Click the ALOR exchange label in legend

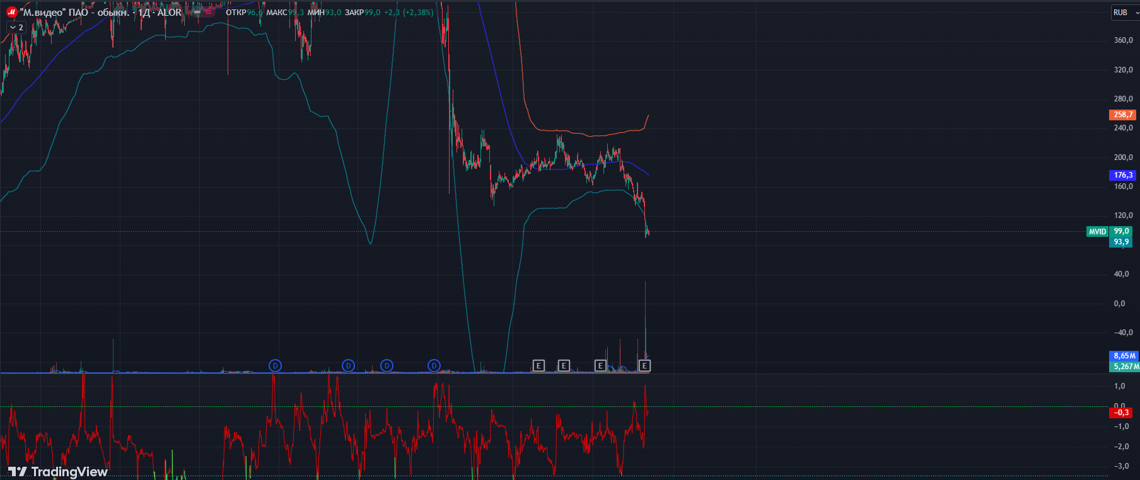pos(169,12)
